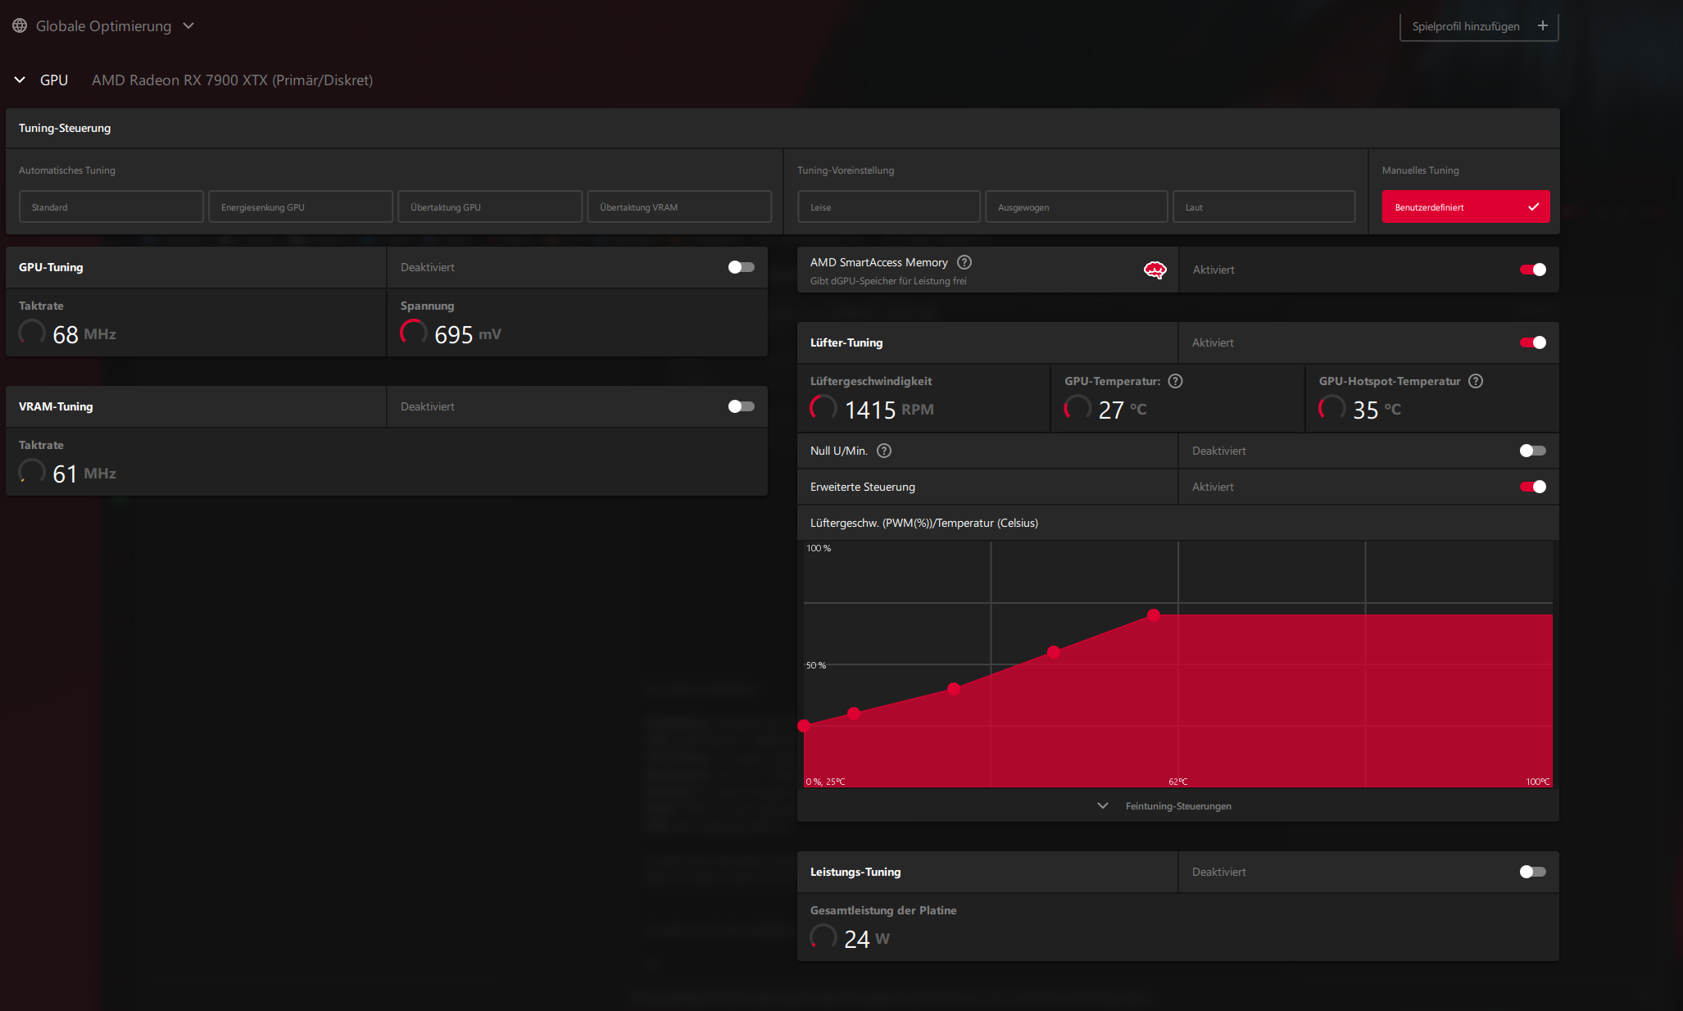Enable the GPU-Tuning toggle
The image size is (1683, 1011).
tap(741, 267)
